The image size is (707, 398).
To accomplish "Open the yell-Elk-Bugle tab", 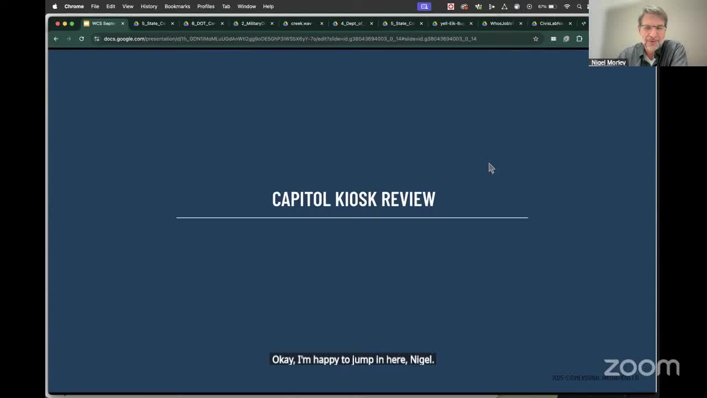I will click(x=451, y=23).
